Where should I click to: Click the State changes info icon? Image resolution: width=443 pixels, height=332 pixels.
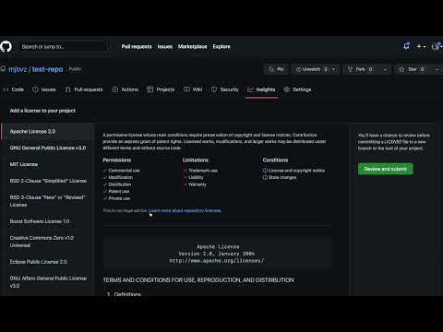tap(265, 177)
